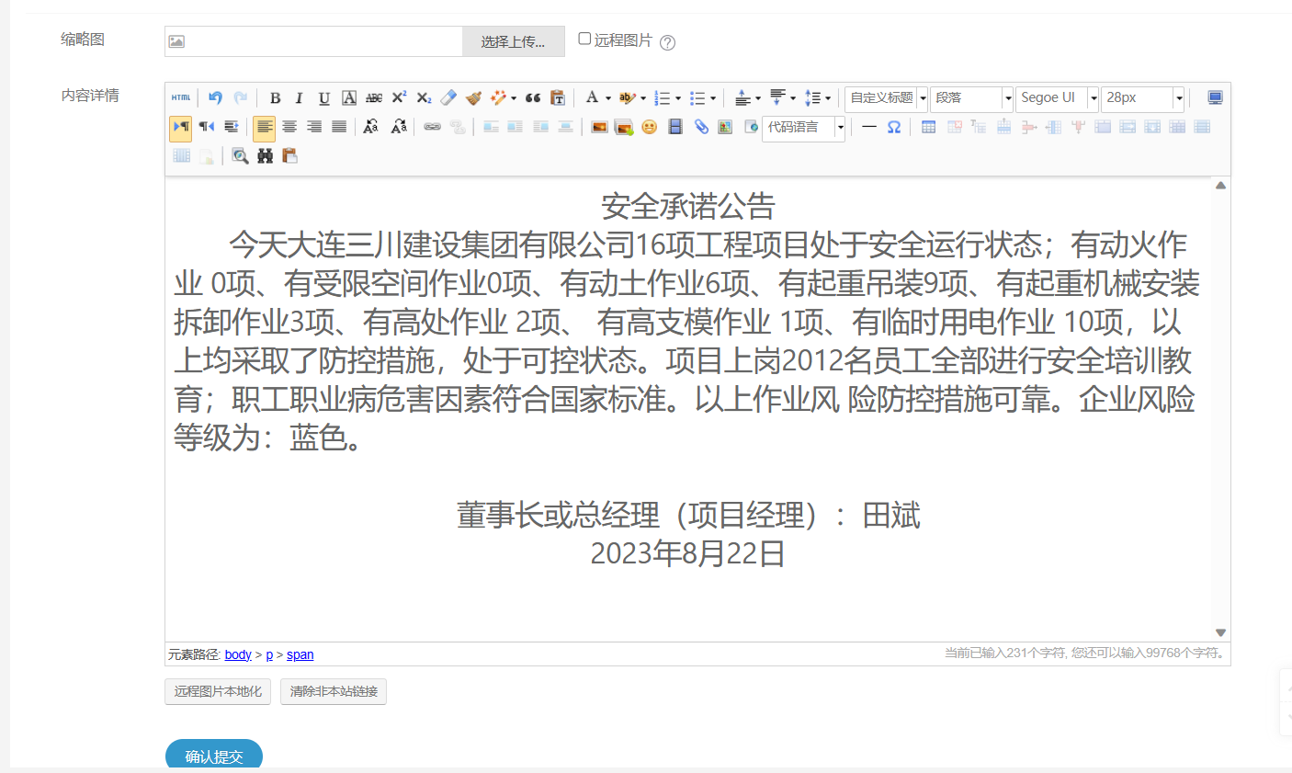Add a character border with the boxed A icon
This screenshot has height=773, width=1292.
(349, 97)
